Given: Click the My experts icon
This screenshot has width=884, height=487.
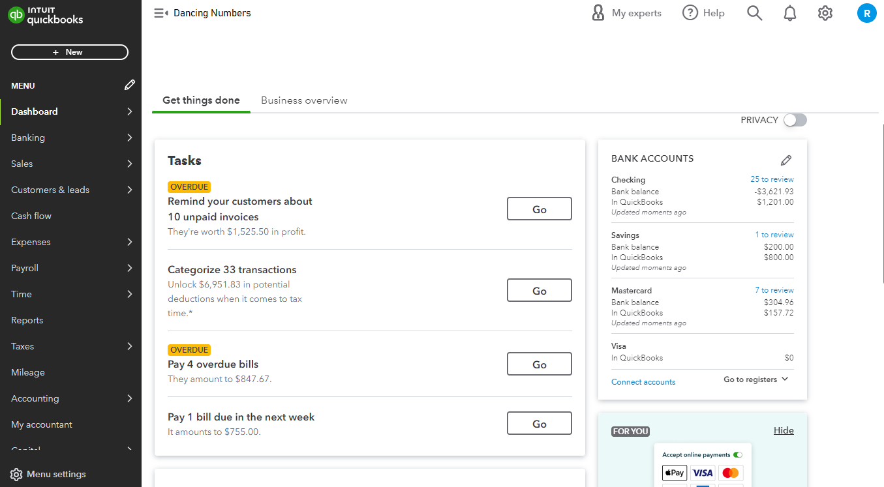Looking at the screenshot, I should coord(598,12).
